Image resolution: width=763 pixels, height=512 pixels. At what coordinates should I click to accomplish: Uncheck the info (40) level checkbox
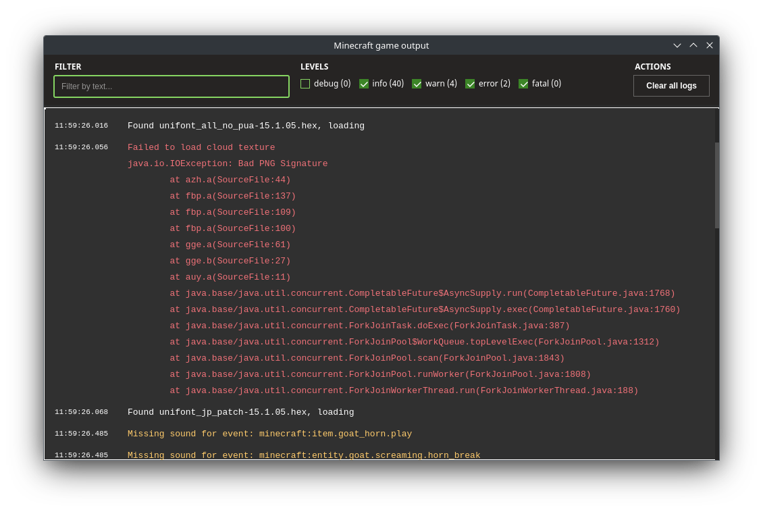click(x=364, y=84)
